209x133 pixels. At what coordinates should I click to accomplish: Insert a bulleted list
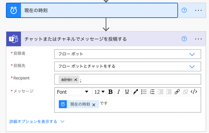point(144,92)
